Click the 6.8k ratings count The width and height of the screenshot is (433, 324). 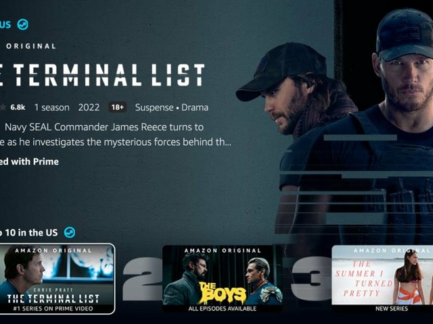coord(18,107)
